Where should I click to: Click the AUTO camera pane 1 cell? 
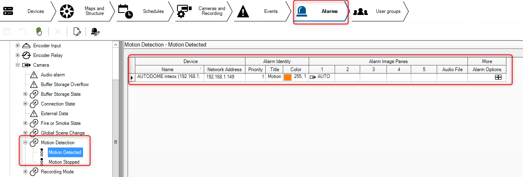point(322,77)
